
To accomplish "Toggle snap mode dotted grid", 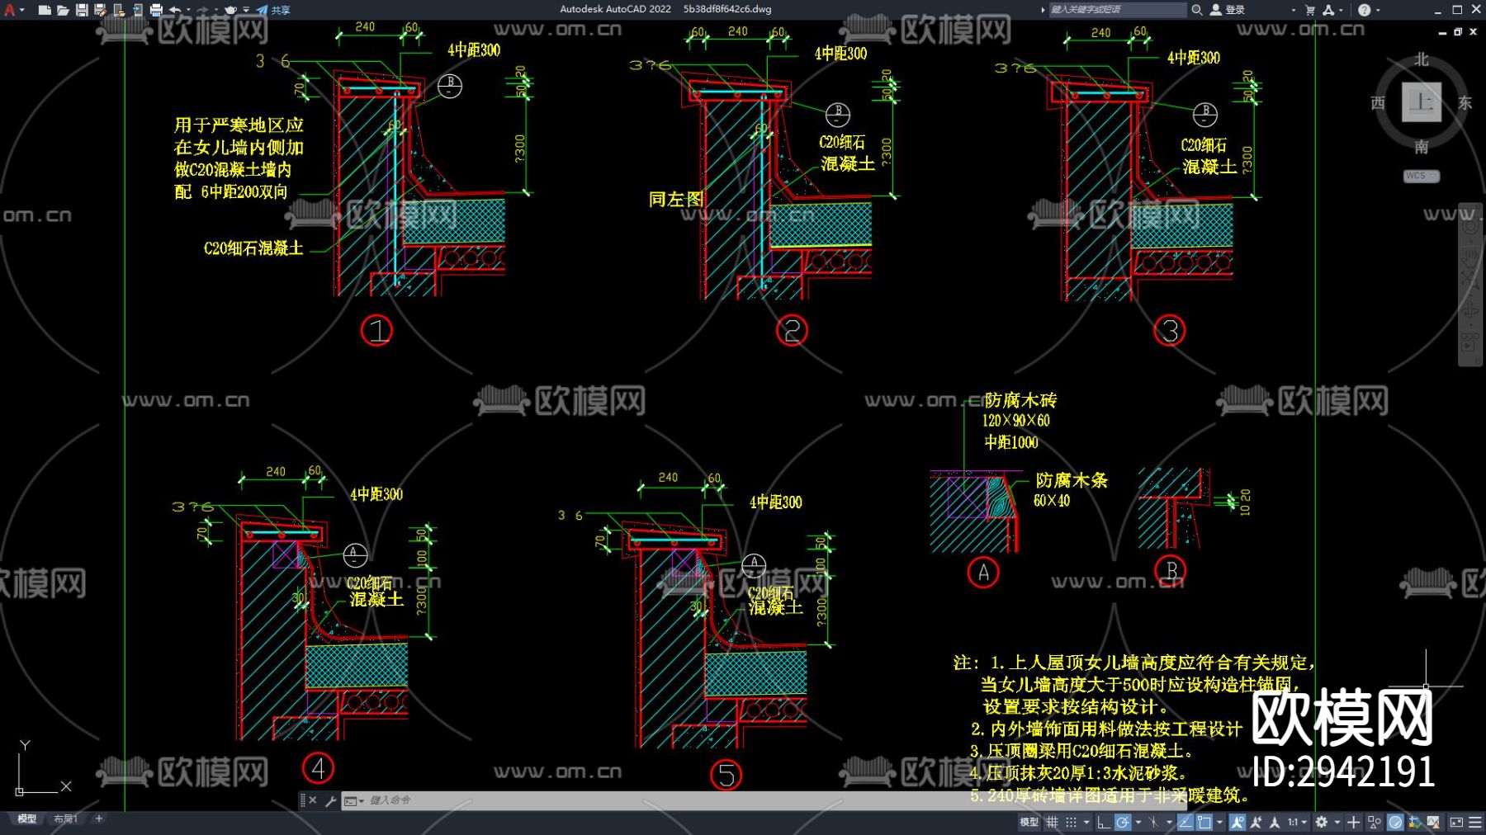I will 1071,822.
